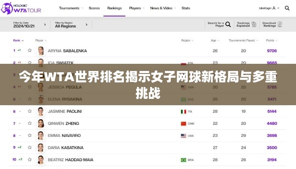
Task: Sort by the Rank column header
Action: tap(18, 41)
